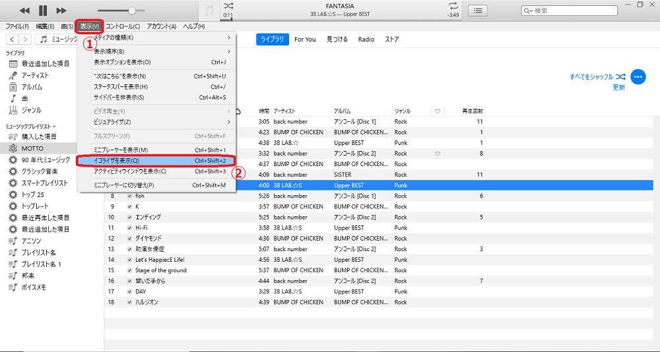This screenshot has height=352, width=660.
Task: Click the blue more options ellipsis button
Action: tap(638, 76)
